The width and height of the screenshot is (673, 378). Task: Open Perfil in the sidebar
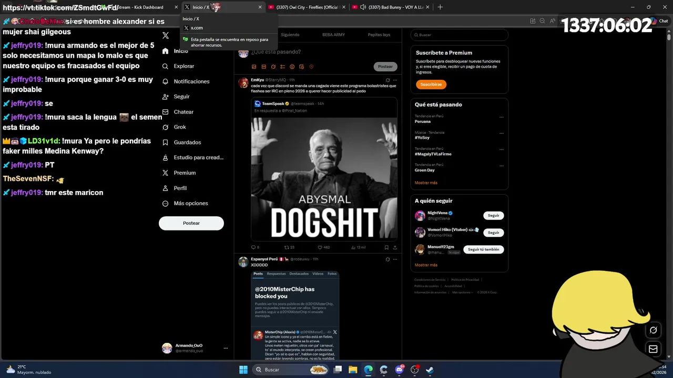point(174,188)
